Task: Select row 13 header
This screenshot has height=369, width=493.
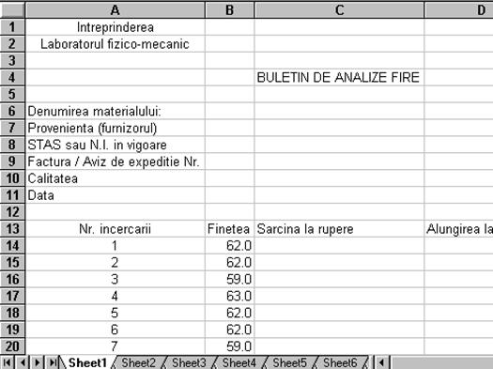Action: point(12,228)
